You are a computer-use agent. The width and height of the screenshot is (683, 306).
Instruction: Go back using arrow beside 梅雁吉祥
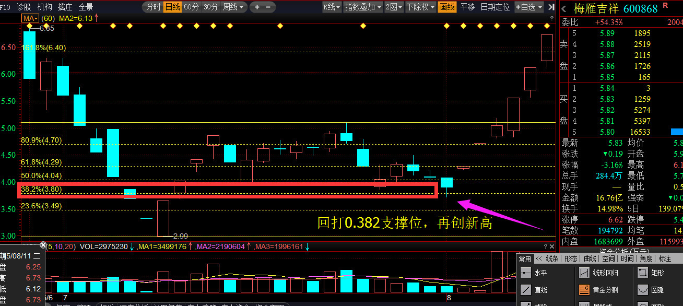[x=564, y=8]
